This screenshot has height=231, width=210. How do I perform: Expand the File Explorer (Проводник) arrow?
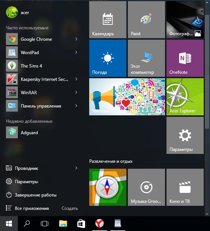(76, 168)
